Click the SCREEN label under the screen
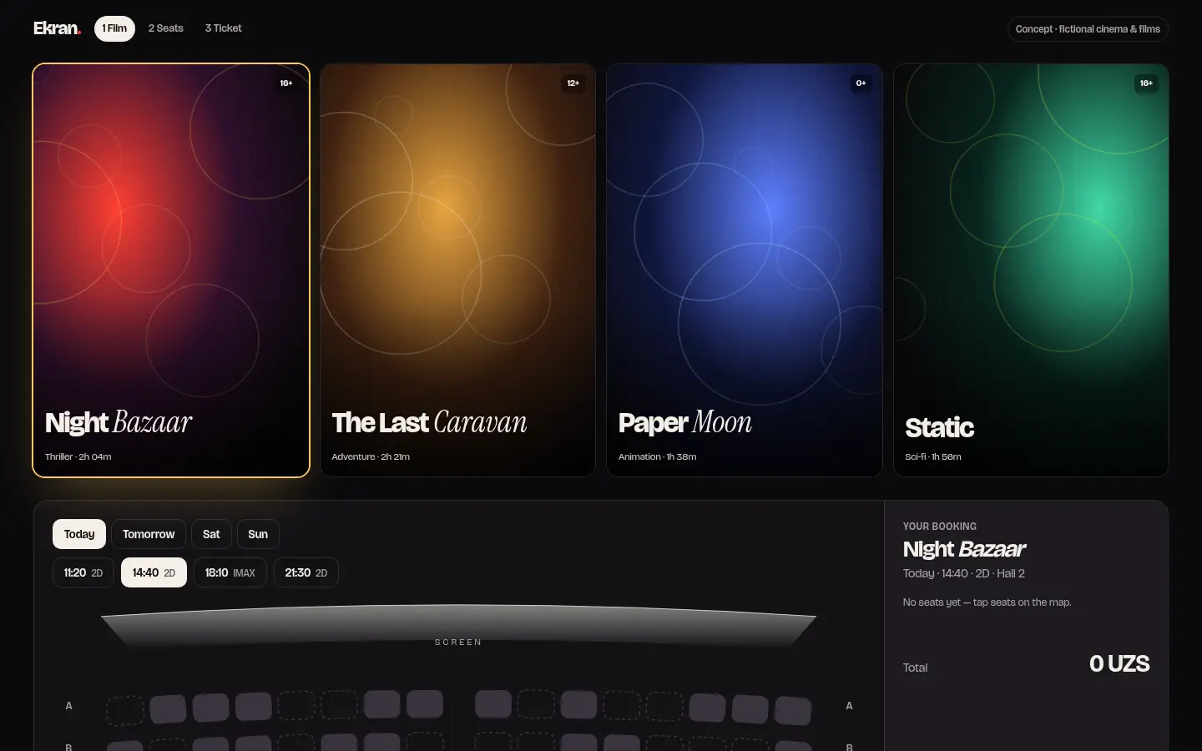This screenshot has height=751, width=1202. click(x=458, y=643)
